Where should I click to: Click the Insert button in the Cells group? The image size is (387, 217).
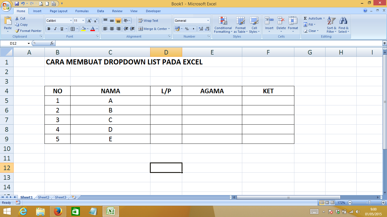pyautogui.click(x=269, y=25)
